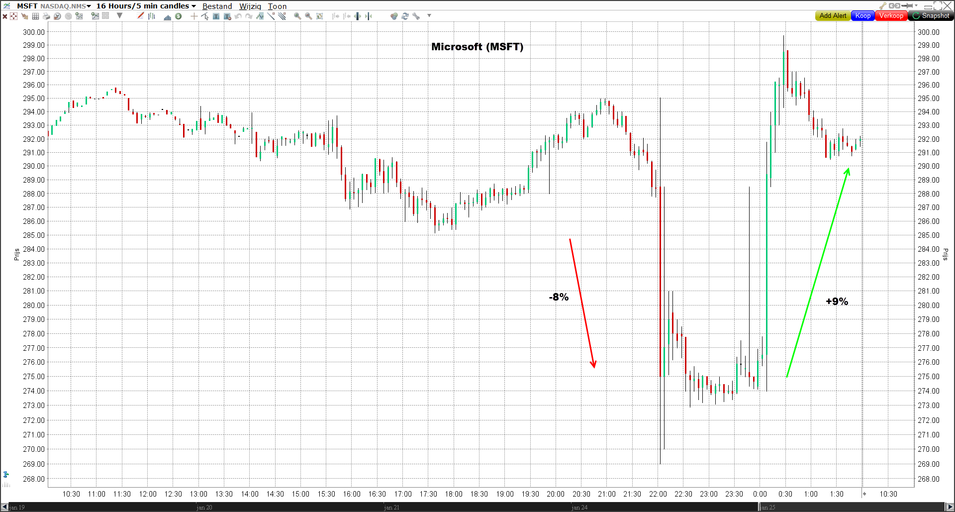
Task: Click jan 24 on the bottom timeline
Action: 579,508
